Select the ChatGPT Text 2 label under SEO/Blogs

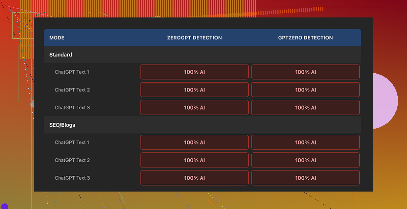tap(72, 160)
